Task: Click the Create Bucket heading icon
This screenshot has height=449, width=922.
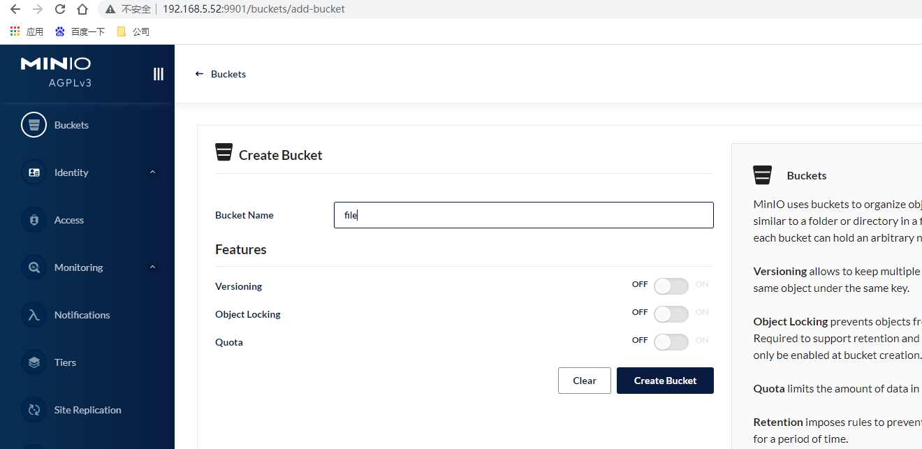Action: point(224,153)
